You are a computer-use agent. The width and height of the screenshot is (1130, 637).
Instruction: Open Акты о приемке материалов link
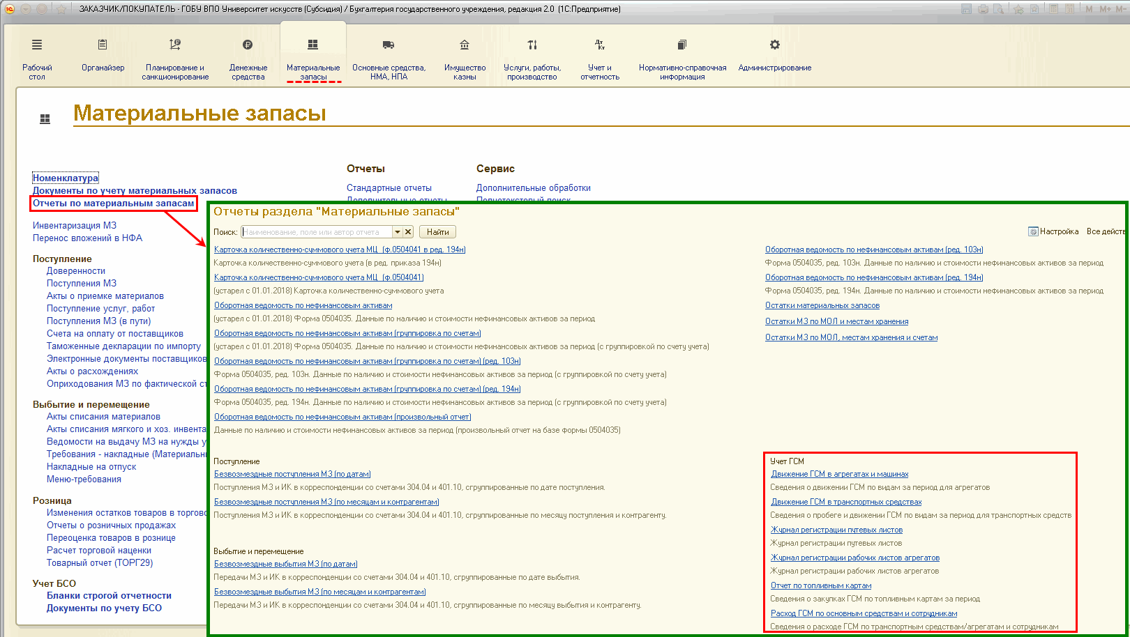105,296
